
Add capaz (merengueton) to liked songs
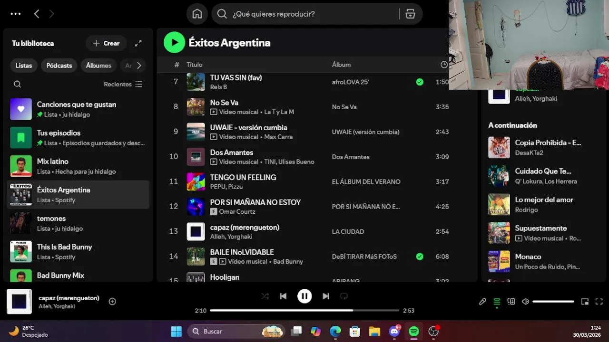(112, 301)
